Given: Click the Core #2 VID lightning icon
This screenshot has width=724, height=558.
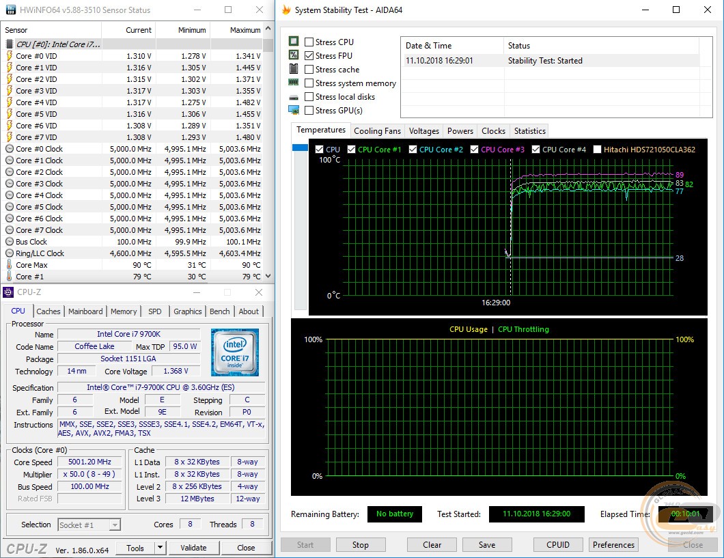Looking at the screenshot, I should (10, 79).
